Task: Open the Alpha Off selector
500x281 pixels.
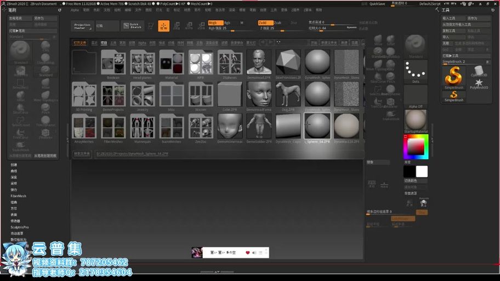Action: point(415,97)
